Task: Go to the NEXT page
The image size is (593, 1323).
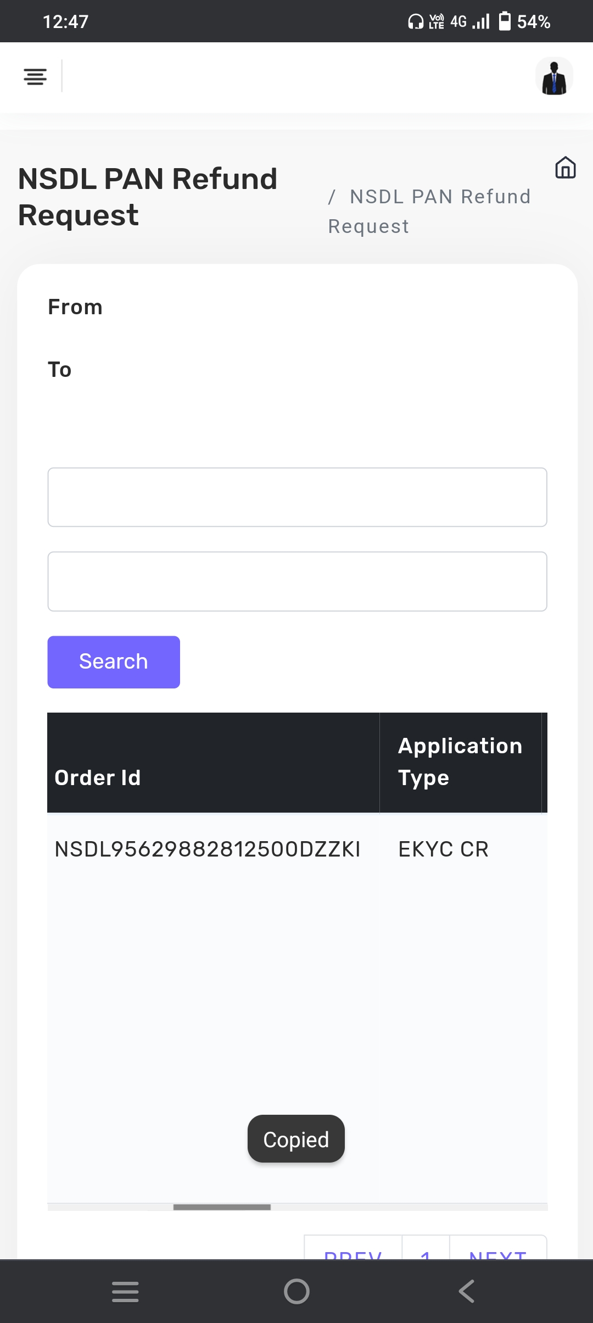Action: pos(498,1252)
